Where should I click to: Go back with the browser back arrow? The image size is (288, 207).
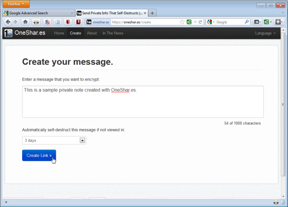coord(8,22)
